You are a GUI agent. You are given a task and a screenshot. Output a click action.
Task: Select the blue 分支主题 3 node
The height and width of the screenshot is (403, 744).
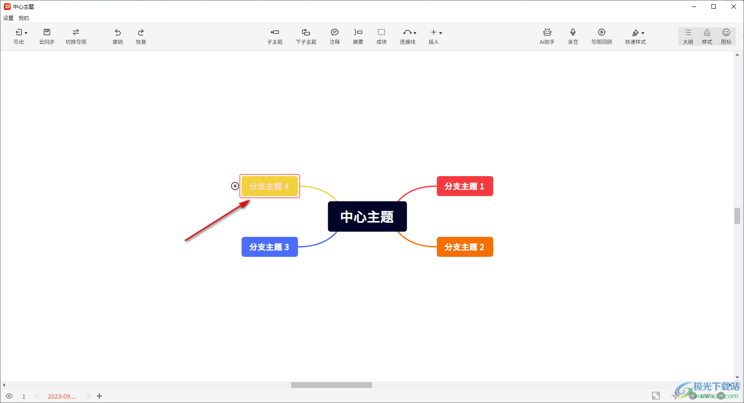tap(270, 247)
